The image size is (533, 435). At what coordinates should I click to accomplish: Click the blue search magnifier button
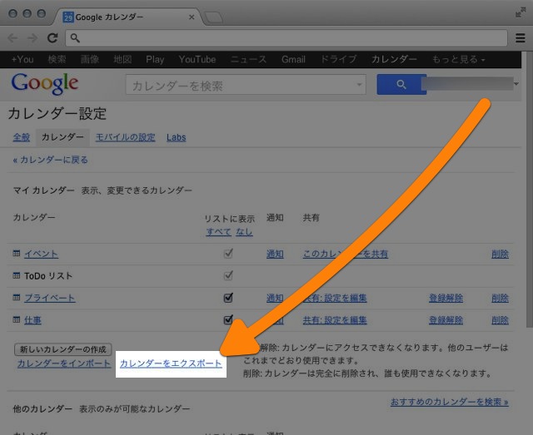tap(401, 84)
